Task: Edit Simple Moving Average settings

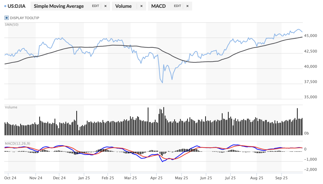Action: point(96,6)
